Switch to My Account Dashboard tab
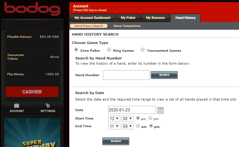239x147 pixels. (x=92, y=18)
